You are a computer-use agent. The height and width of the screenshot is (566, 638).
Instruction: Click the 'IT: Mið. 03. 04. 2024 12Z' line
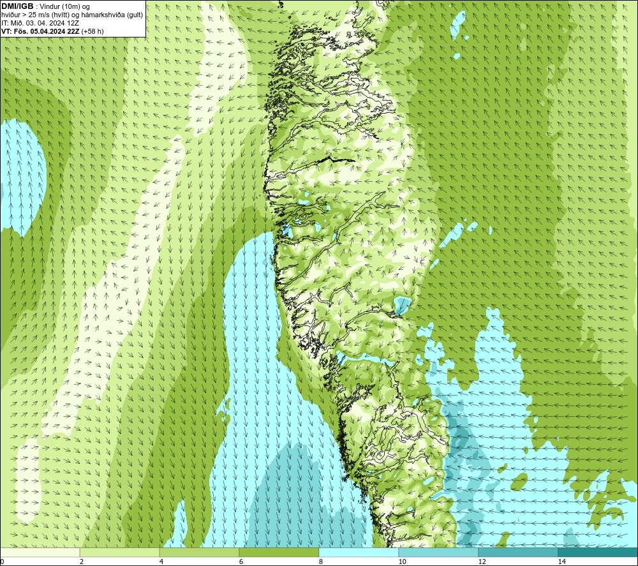[x=40, y=23]
